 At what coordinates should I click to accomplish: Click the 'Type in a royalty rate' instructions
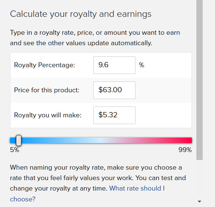(95, 38)
